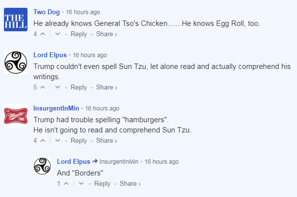Downvote InsurgentInMin's hamburgers comment

pyautogui.click(x=58, y=141)
